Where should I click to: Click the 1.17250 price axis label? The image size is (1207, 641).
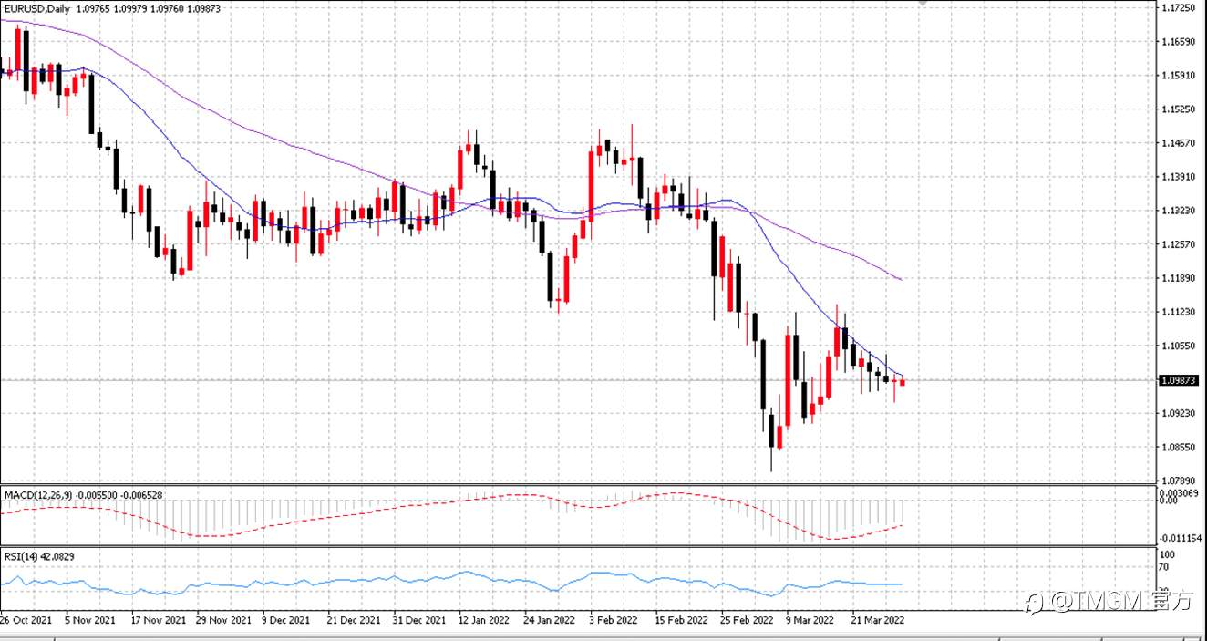1180,7
